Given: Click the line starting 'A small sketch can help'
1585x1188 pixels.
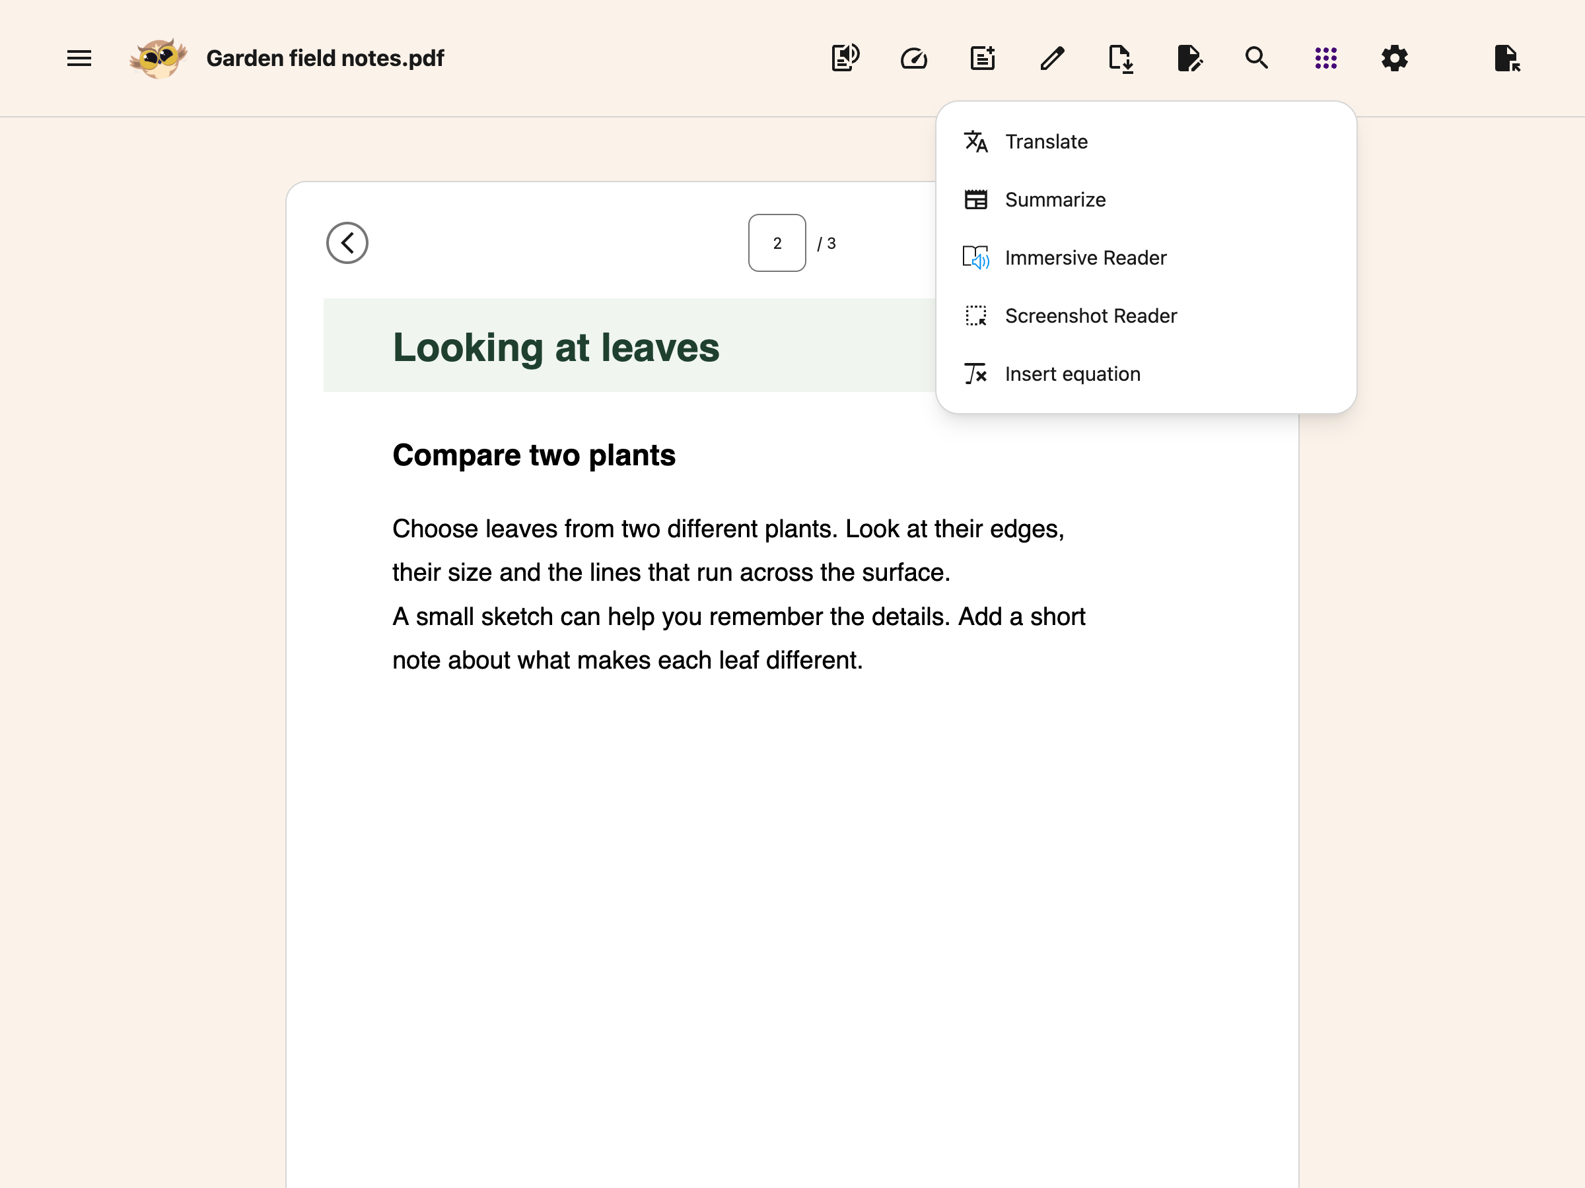Looking at the screenshot, I should coord(739,616).
